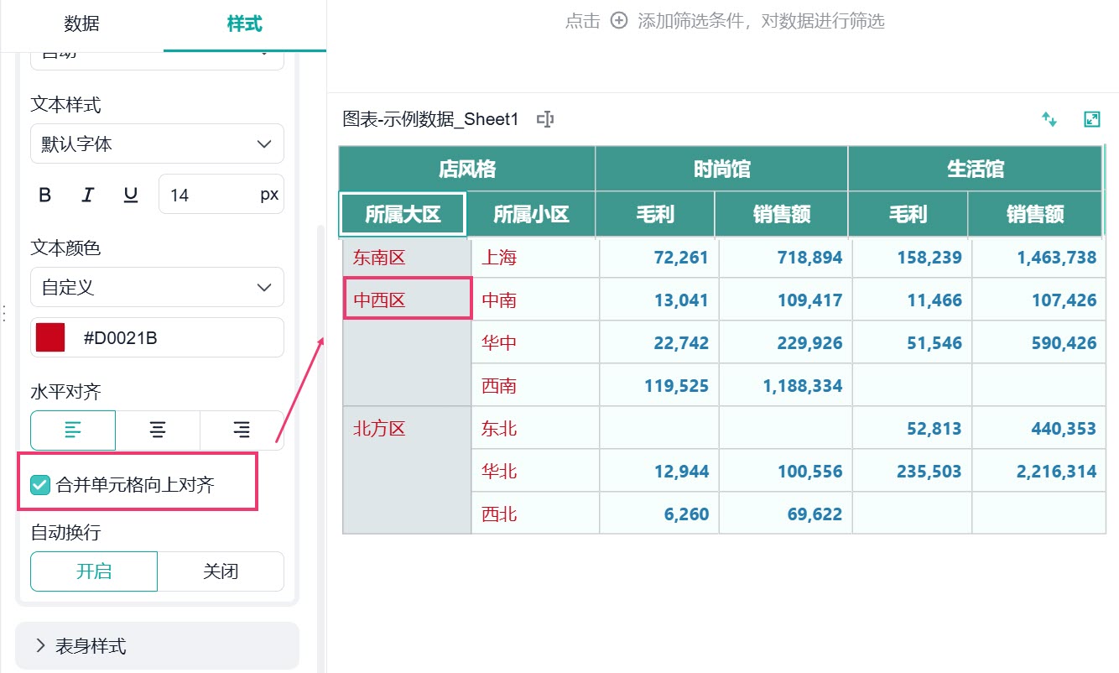The width and height of the screenshot is (1119, 673).
Task: Click the value 1,188,334
Action: pos(802,386)
